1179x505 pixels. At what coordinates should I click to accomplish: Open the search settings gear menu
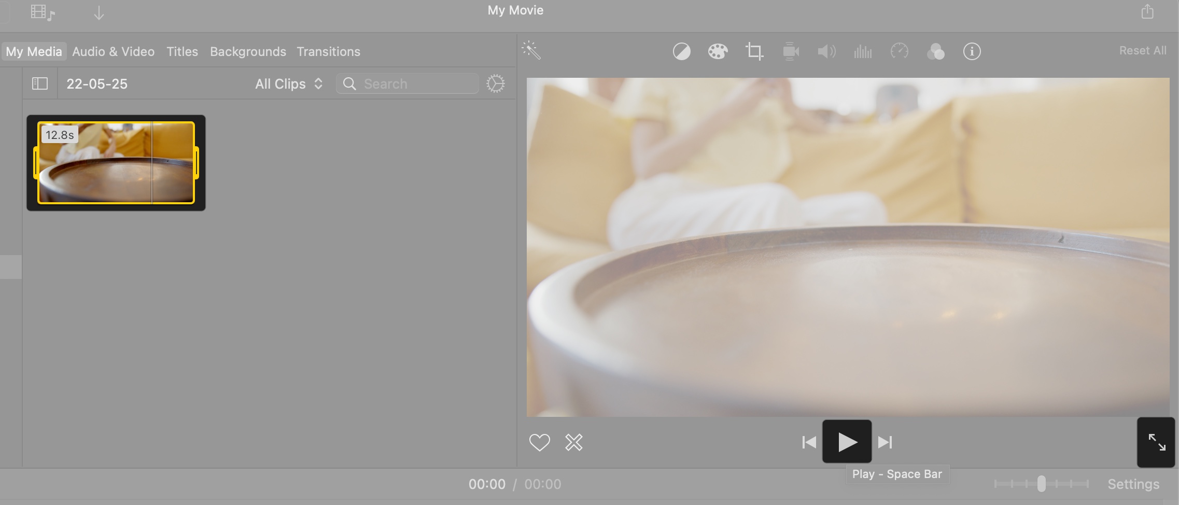(x=496, y=83)
